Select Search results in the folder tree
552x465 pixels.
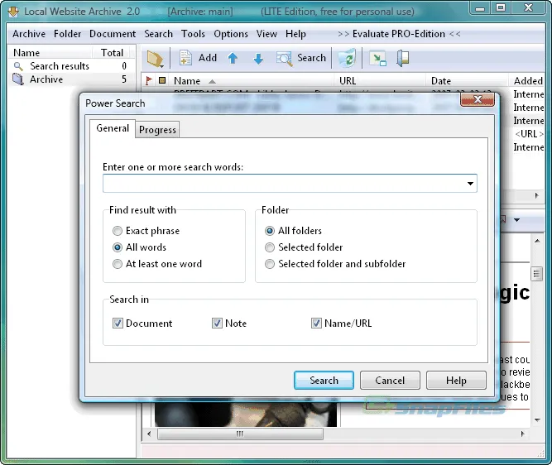pos(60,66)
